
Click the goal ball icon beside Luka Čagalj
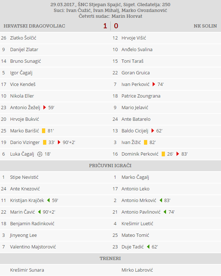click(x=40, y=154)
